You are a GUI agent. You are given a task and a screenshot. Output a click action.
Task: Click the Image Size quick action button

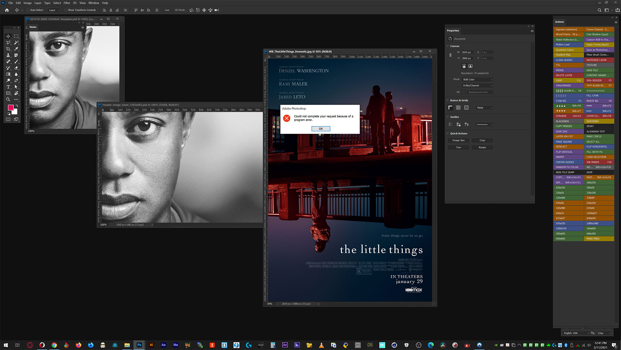[458, 140]
